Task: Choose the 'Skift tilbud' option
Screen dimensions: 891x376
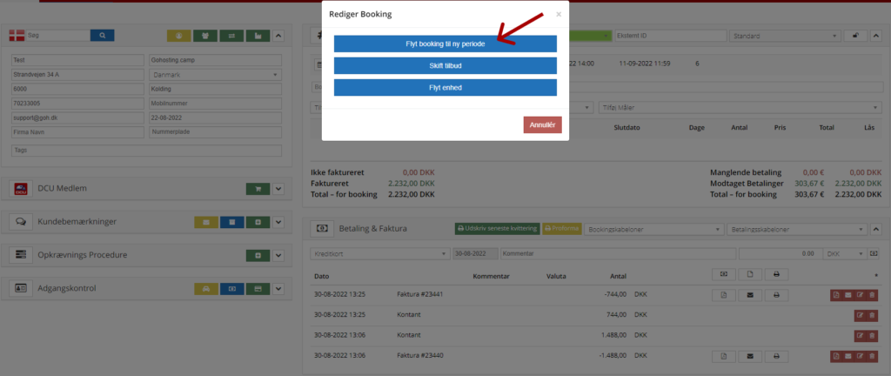Action: click(x=445, y=65)
